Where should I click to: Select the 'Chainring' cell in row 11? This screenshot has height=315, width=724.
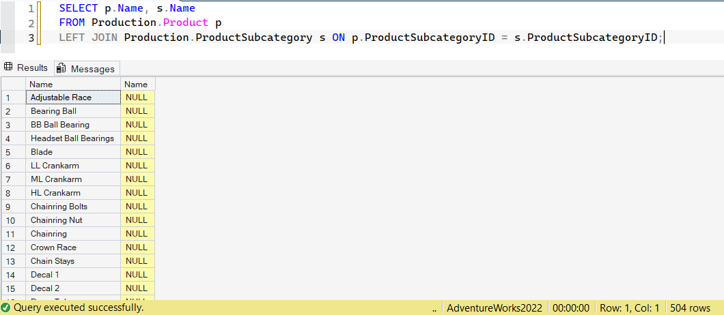click(73, 233)
